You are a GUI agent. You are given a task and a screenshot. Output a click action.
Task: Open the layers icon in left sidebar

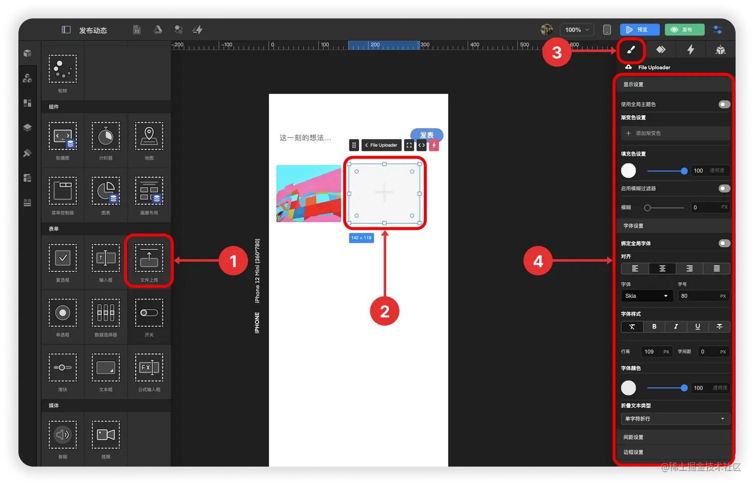click(27, 128)
